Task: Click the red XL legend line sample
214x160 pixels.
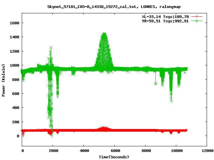Action: pyautogui.click(x=197, y=17)
